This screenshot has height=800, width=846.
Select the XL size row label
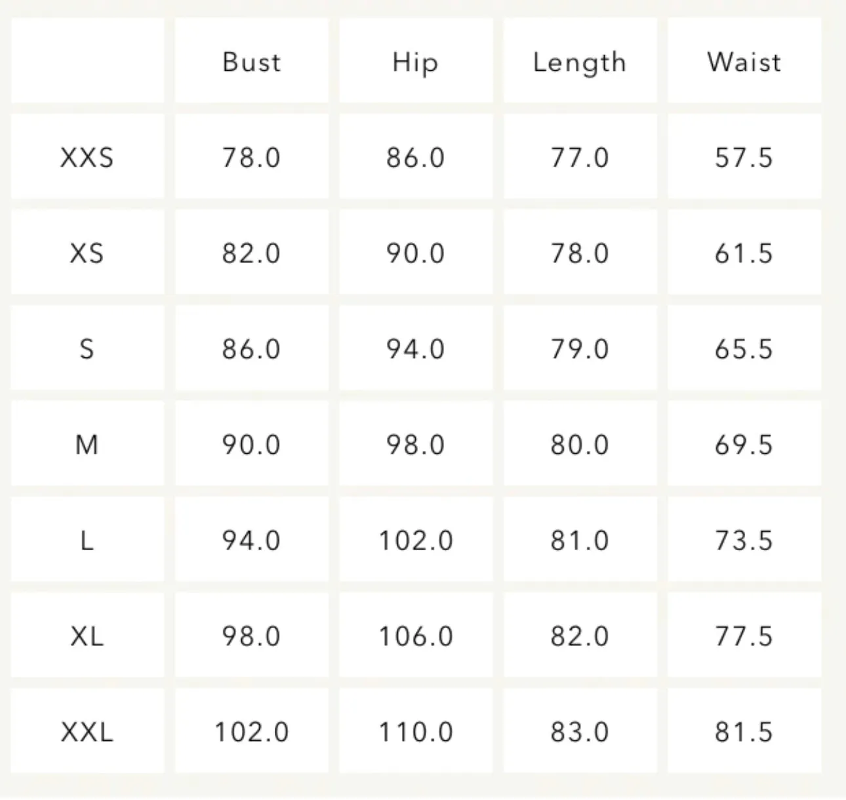[x=87, y=636]
